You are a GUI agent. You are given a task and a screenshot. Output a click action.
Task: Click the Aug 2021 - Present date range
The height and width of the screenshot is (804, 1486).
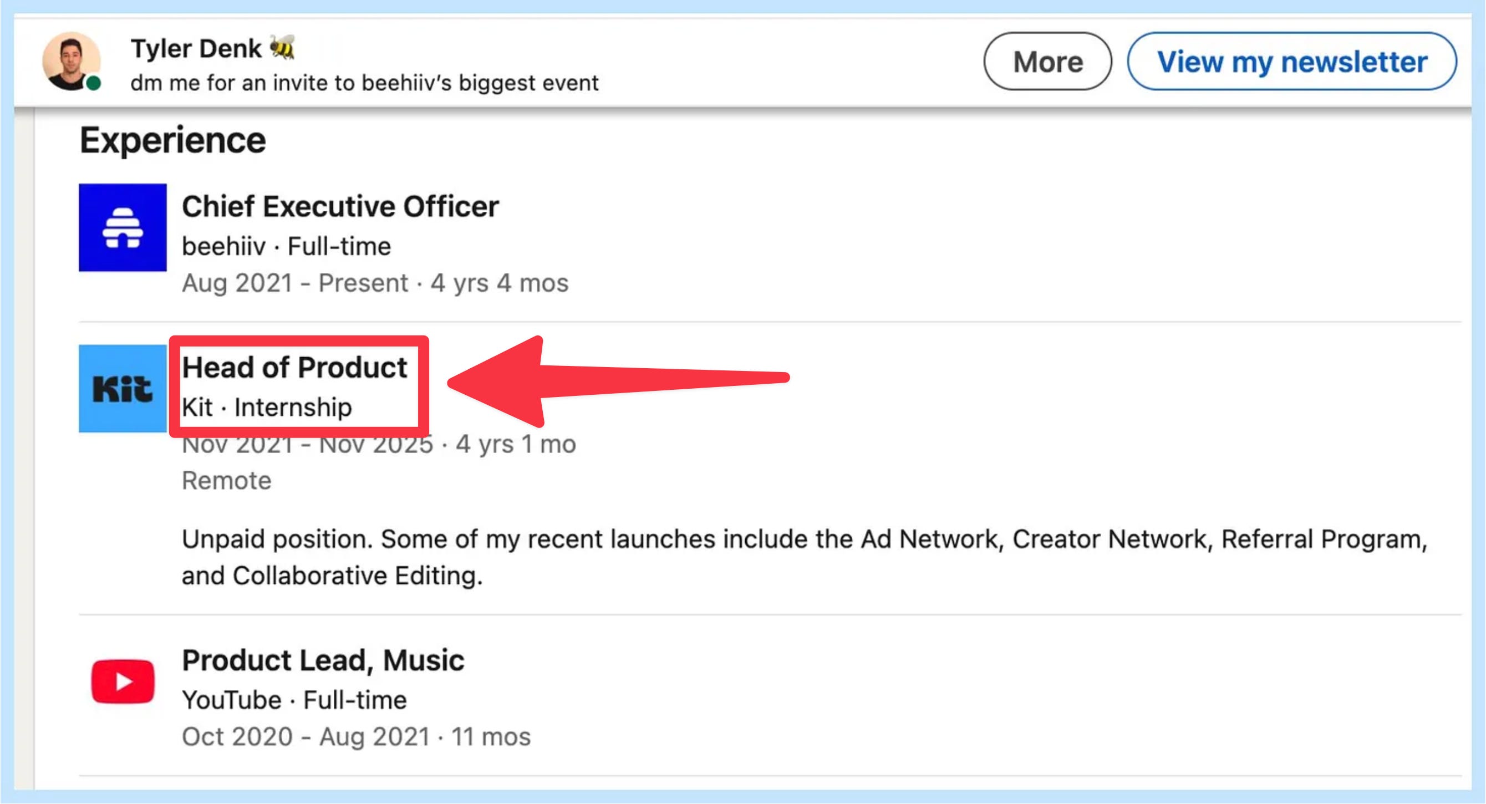294,283
